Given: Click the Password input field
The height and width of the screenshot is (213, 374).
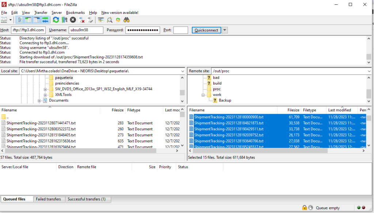Looking at the screenshot, I should (143, 30).
